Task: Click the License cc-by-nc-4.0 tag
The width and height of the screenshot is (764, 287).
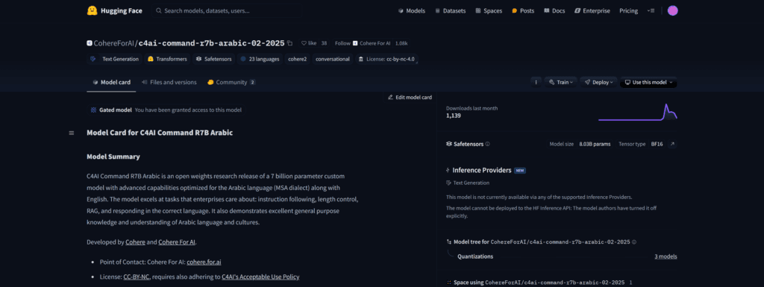Action: pyautogui.click(x=387, y=59)
